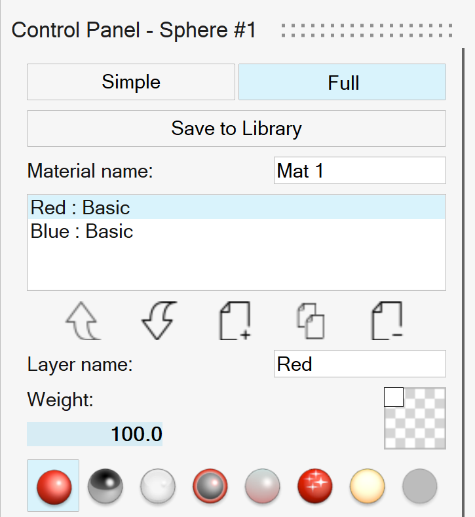Click the Material name text field

[359, 171]
